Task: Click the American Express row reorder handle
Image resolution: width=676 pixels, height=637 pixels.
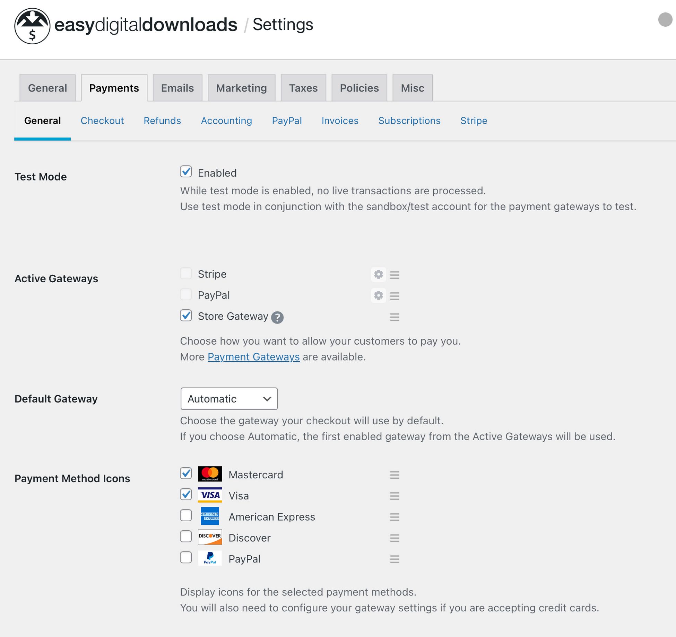Action: [x=395, y=517]
